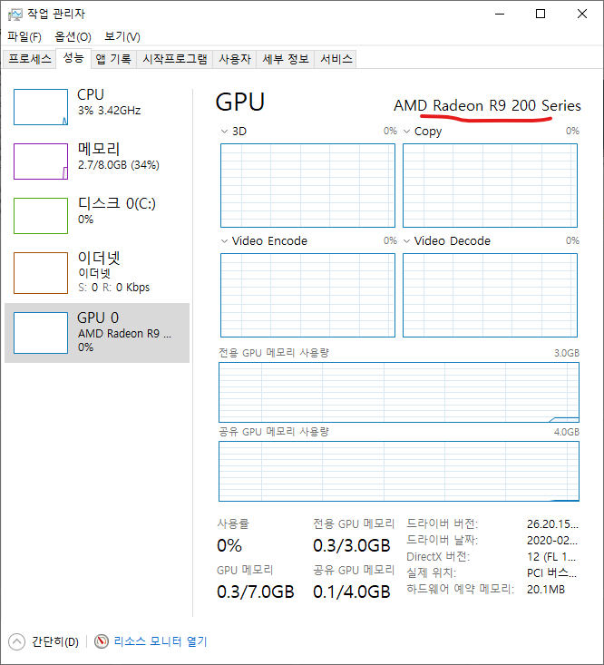This screenshot has width=604, height=665.
Task: Click the large GPU heading
Action: click(x=240, y=103)
